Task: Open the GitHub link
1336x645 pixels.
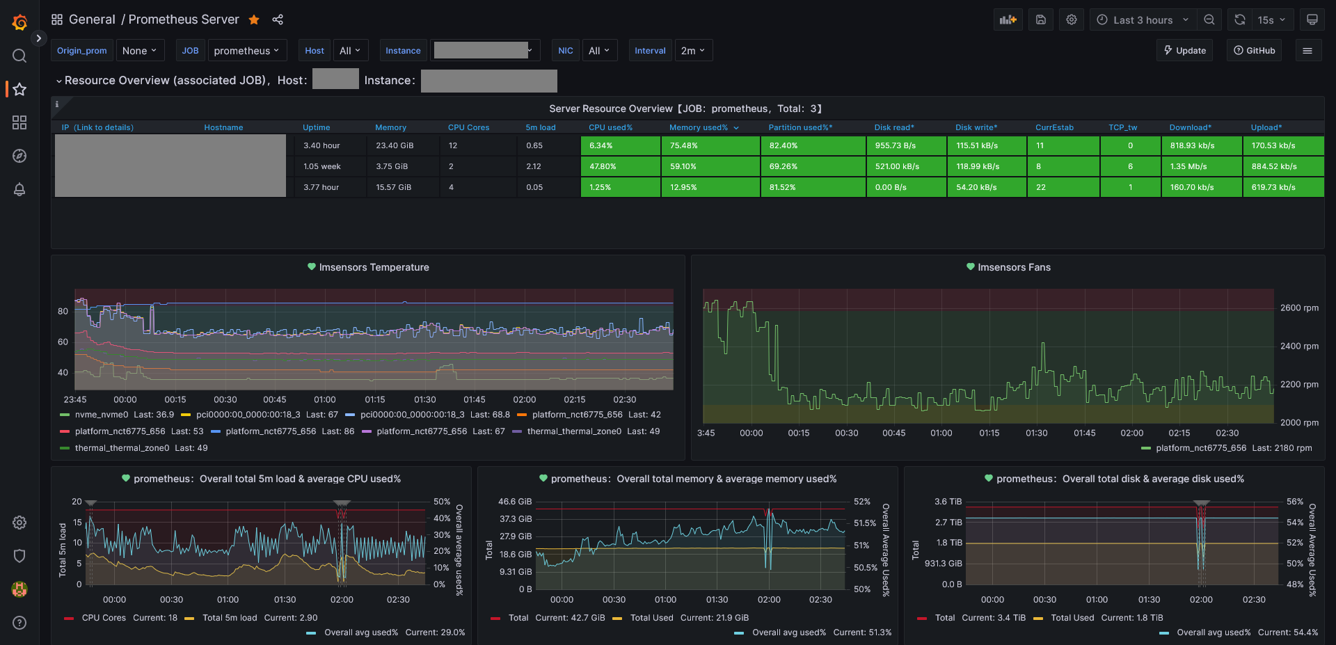Action: [1254, 51]
